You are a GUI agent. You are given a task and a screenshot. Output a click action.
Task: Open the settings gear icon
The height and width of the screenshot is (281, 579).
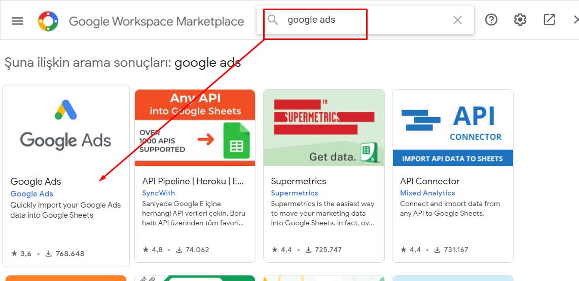tap(520, 20)
